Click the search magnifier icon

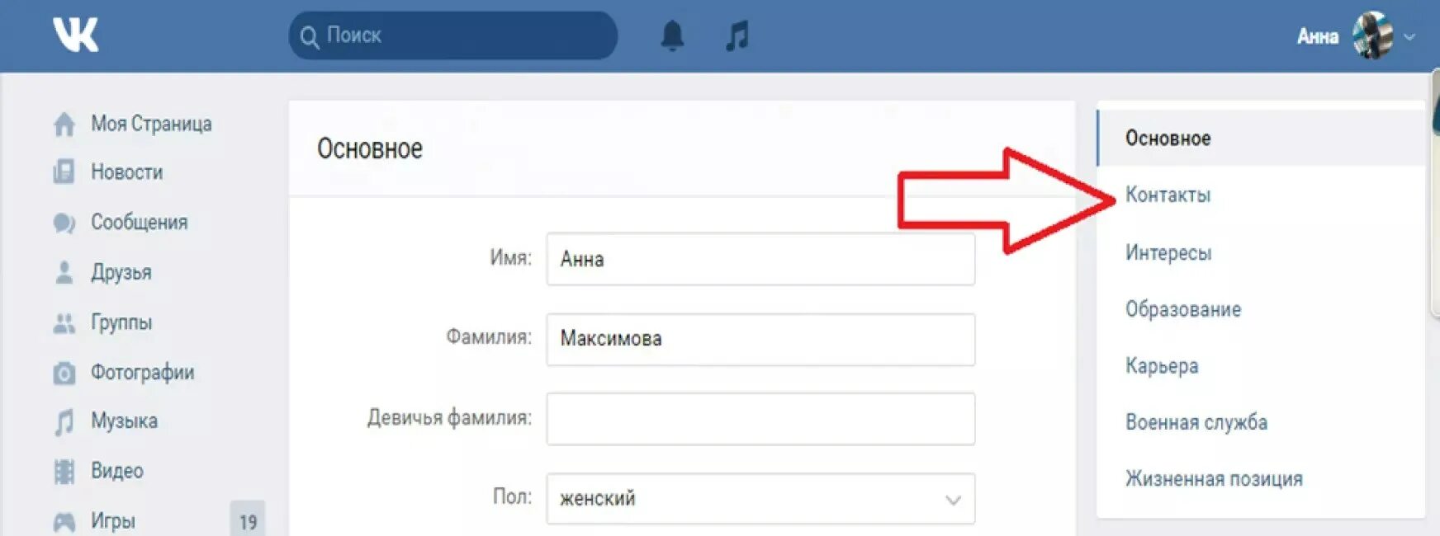(x=309, y=37)
